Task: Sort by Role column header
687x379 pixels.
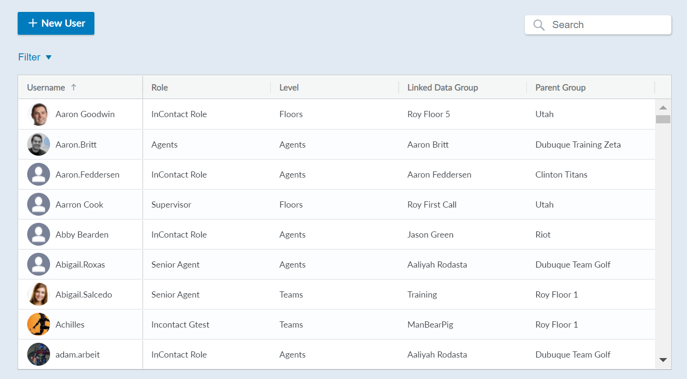Action: pos(160,88)
